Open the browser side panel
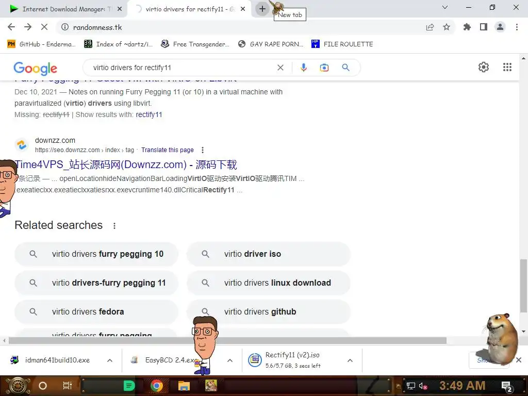Screen dimensions: 528x396 pos(484,27)
